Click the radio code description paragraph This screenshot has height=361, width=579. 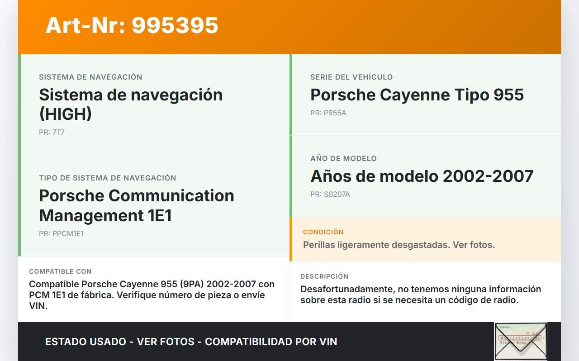[x=420, y=294]
